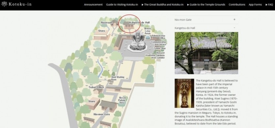Viewport: 275px width, 128px height.
Task: Click the Kotoku-in lotus logo icon
Action: (x=4, y=4)
